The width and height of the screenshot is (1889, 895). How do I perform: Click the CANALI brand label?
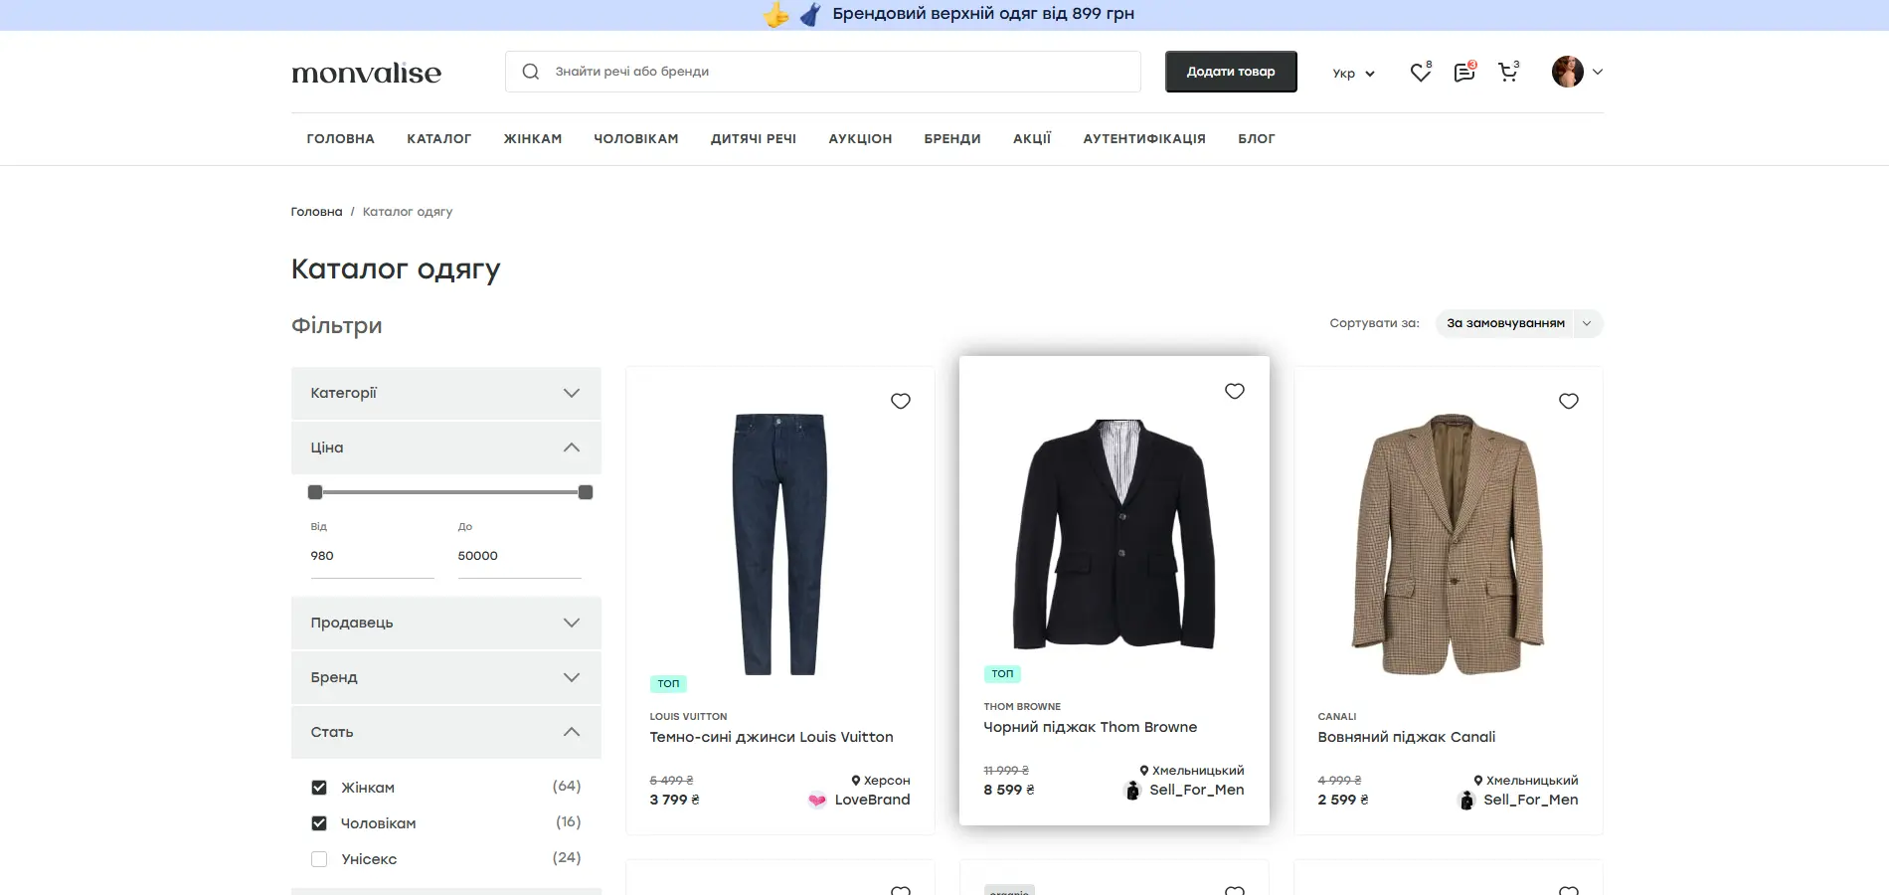[1337, 717]
